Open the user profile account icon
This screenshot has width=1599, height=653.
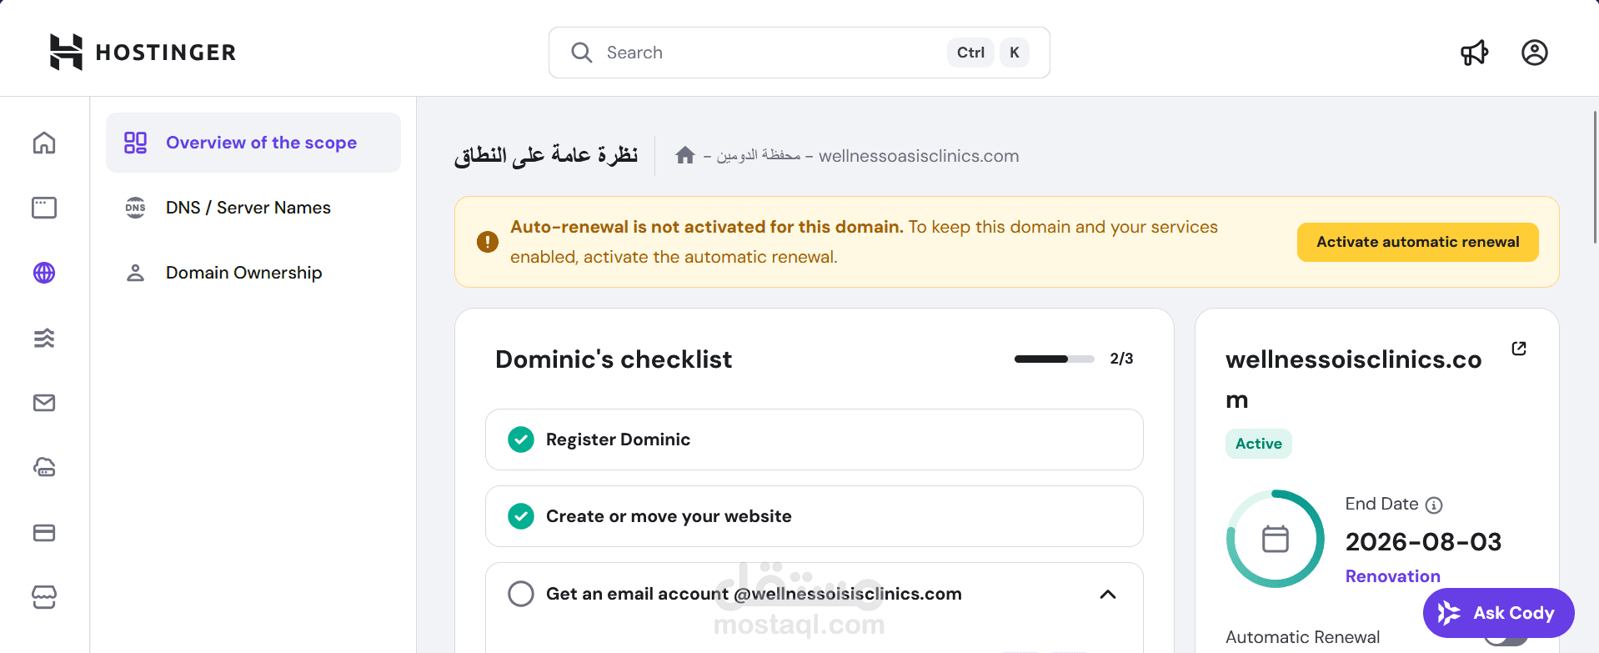tap(1534, 53)
